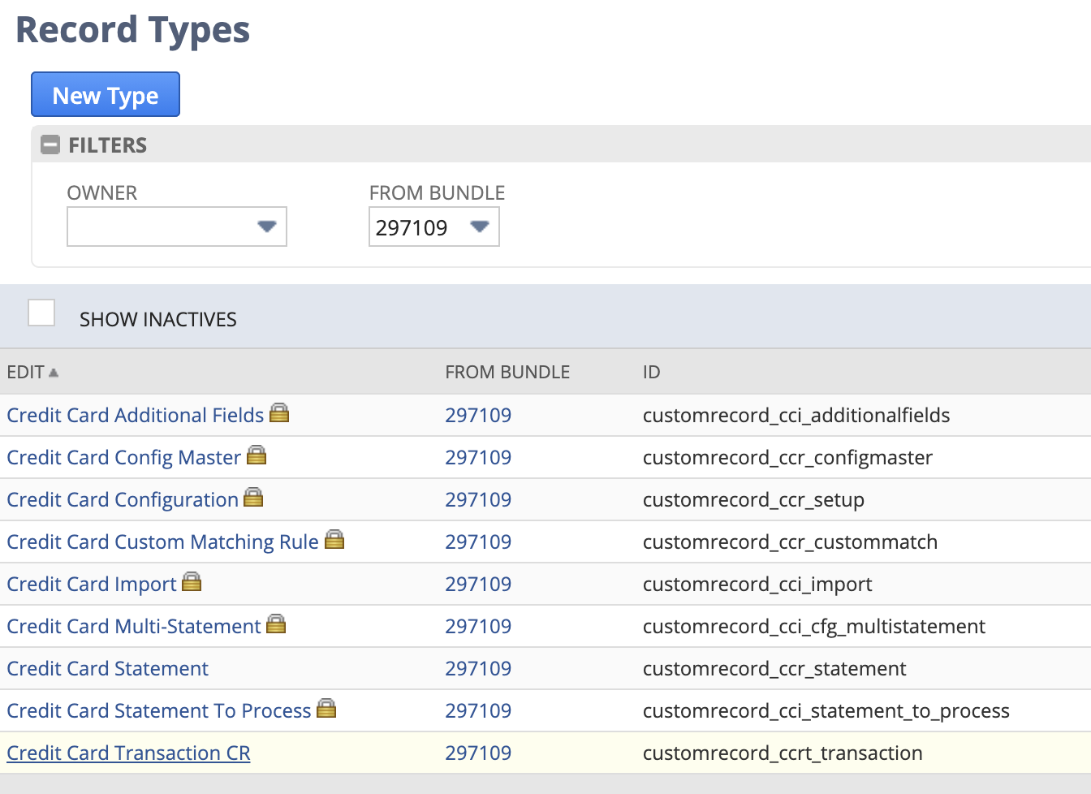Click the EDIT column header
Image resolution: width=1091 pixels, height=794 pixels.
click(26, 372)
